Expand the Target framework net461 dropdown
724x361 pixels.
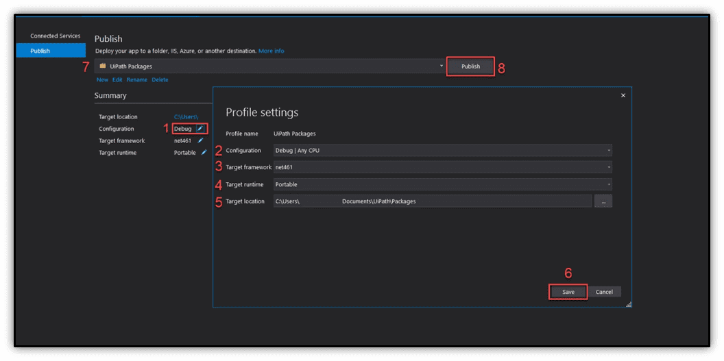pyautogui.click(x=609, y=167)
